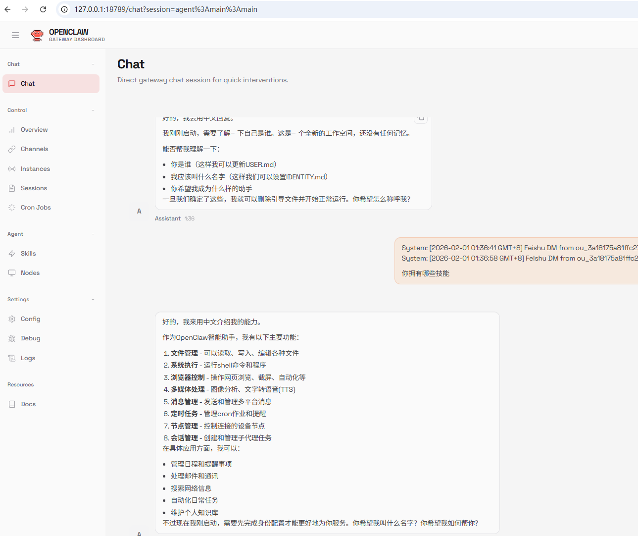The width and height of the screenshot is (638, 536).
Task: Click the Docs book icon
Action: click(x=12, y=404)
